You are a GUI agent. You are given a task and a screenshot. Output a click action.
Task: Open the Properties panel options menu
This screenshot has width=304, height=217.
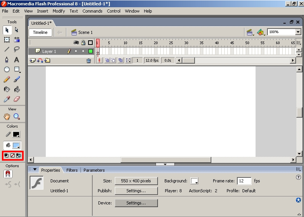[298, 169]
